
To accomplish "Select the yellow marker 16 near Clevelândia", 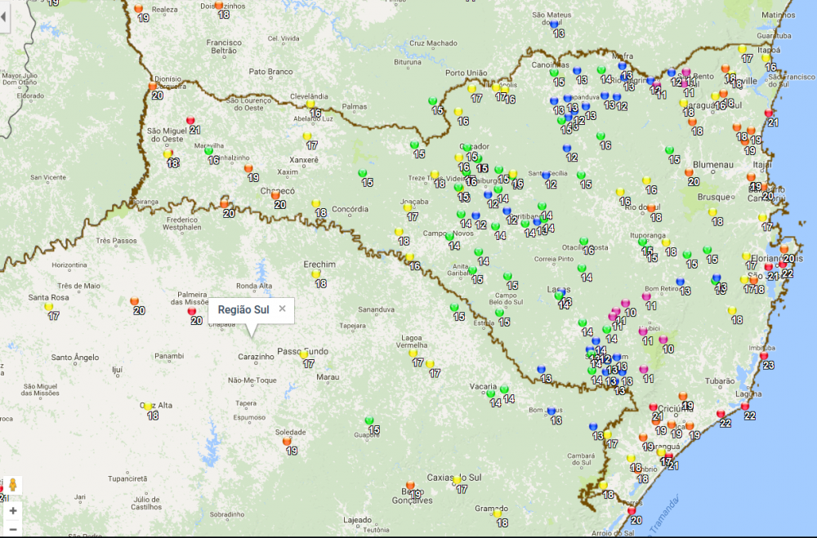I will pos(310,104).
